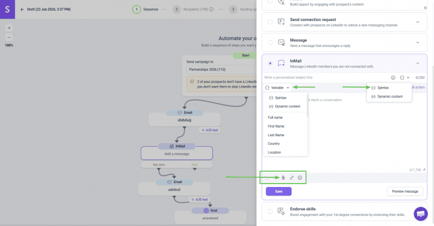The image size is (434, 226).
Task: Collapse the InMail section chevron
Action: [x=418, y=63]
